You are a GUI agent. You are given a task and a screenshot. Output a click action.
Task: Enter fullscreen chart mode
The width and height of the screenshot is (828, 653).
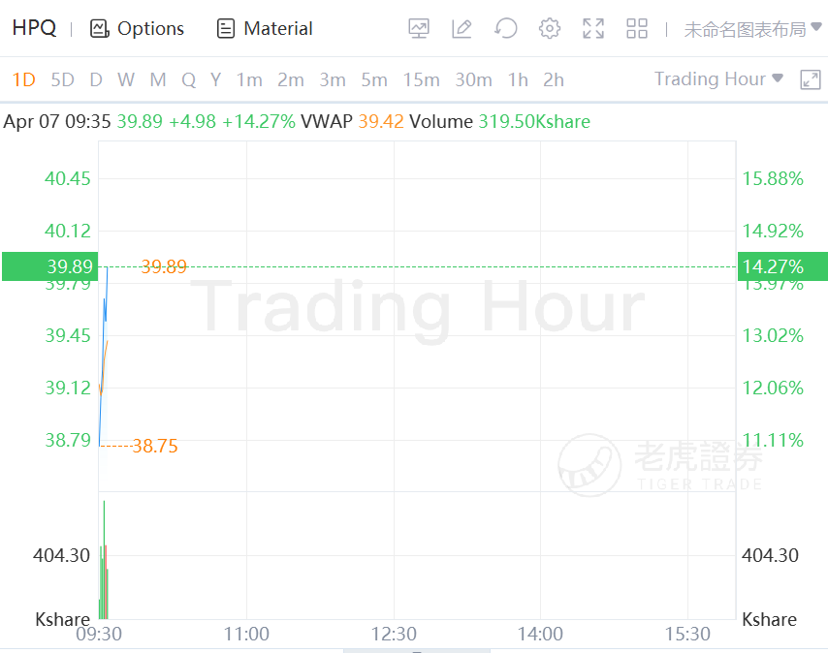pyautogui.click(x=593, y=29)
